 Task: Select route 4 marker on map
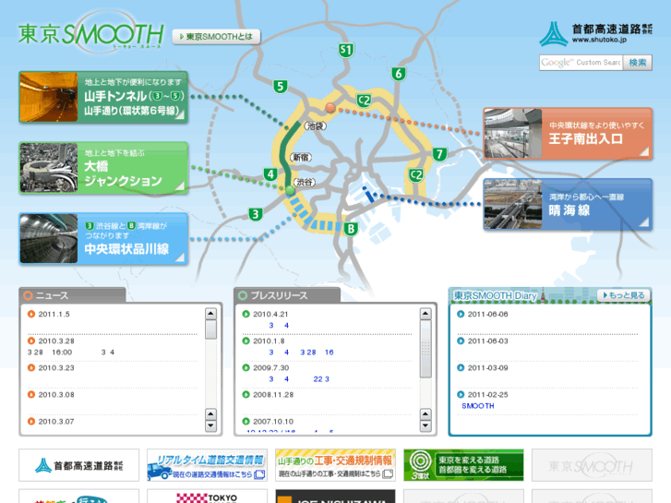(x=270, y=174)
